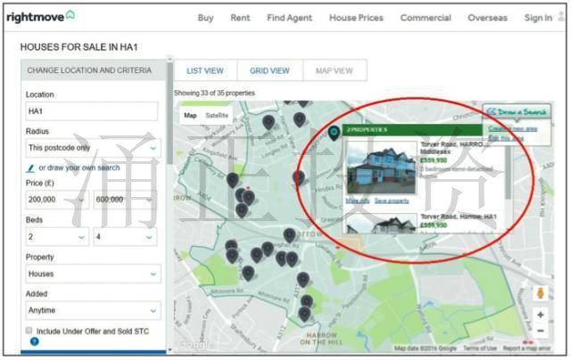Click Report a map error link
Image resolution: width=571 pixels, height=360 pixels.
coord(526,348)
